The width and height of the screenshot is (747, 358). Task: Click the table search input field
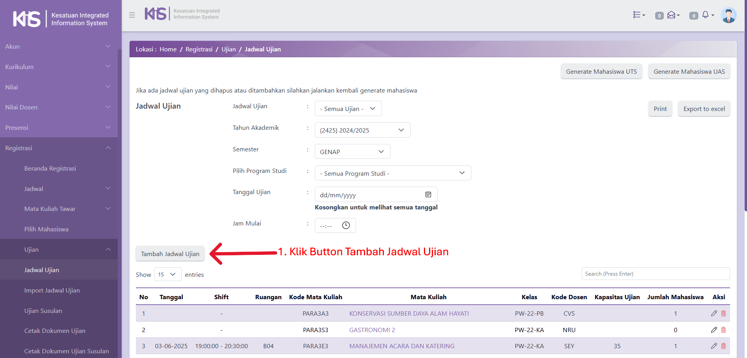pos(655,274)
